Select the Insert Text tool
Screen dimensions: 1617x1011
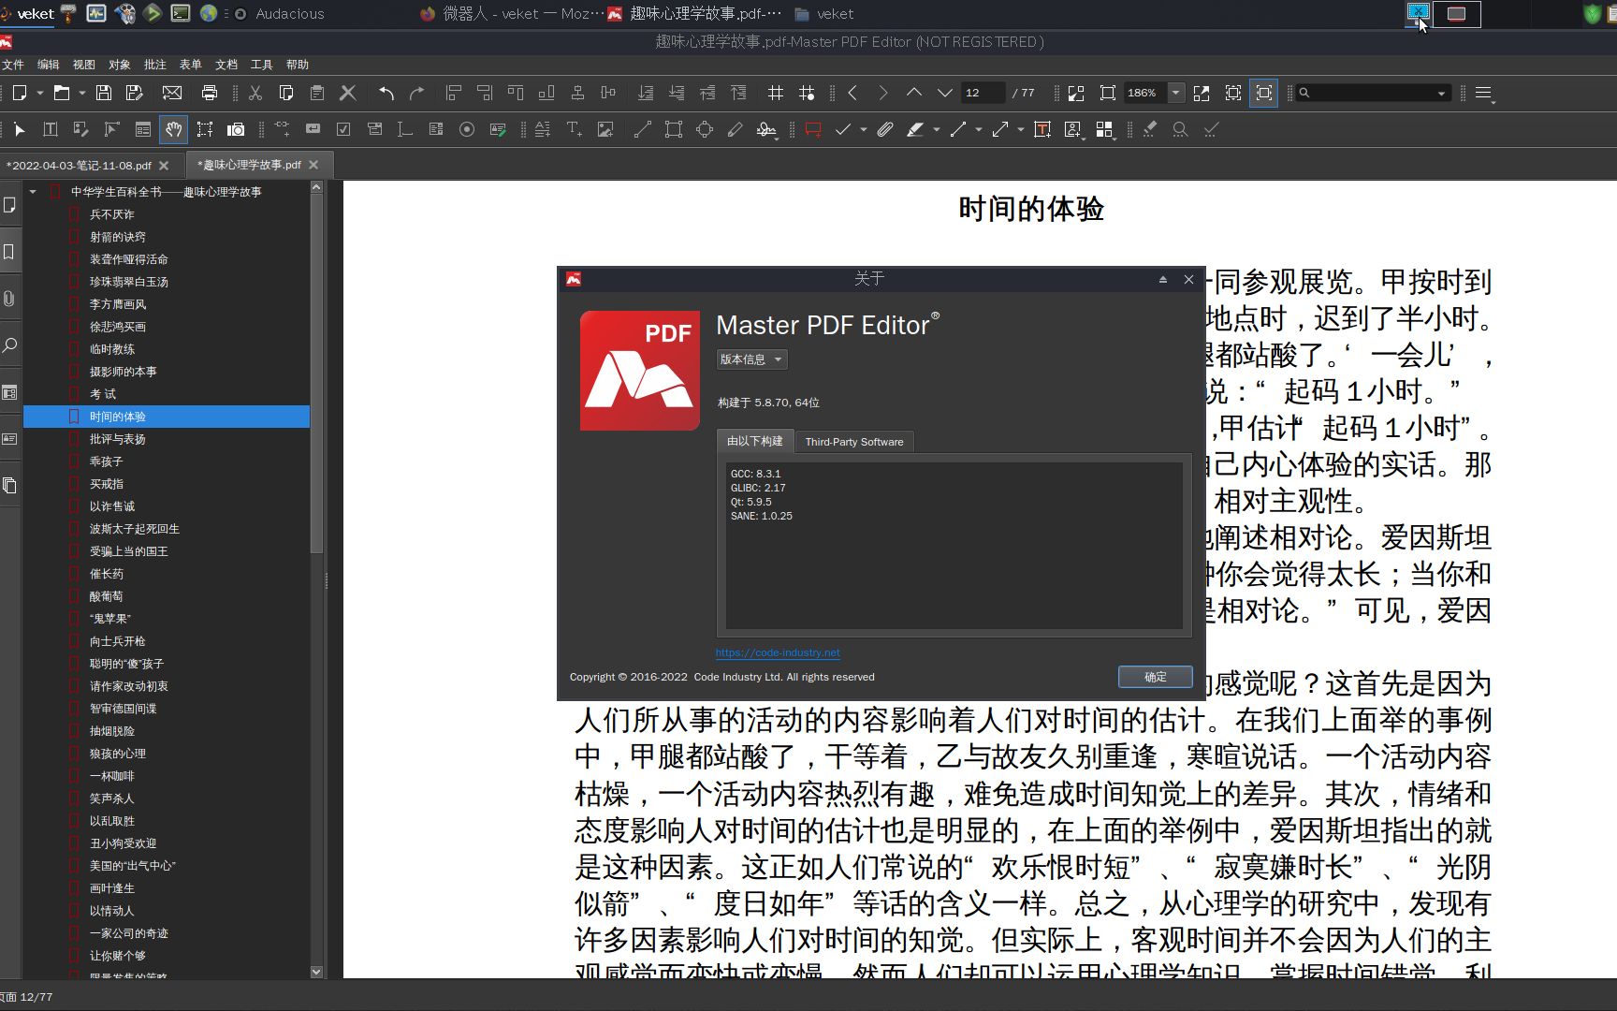(575, 129)
